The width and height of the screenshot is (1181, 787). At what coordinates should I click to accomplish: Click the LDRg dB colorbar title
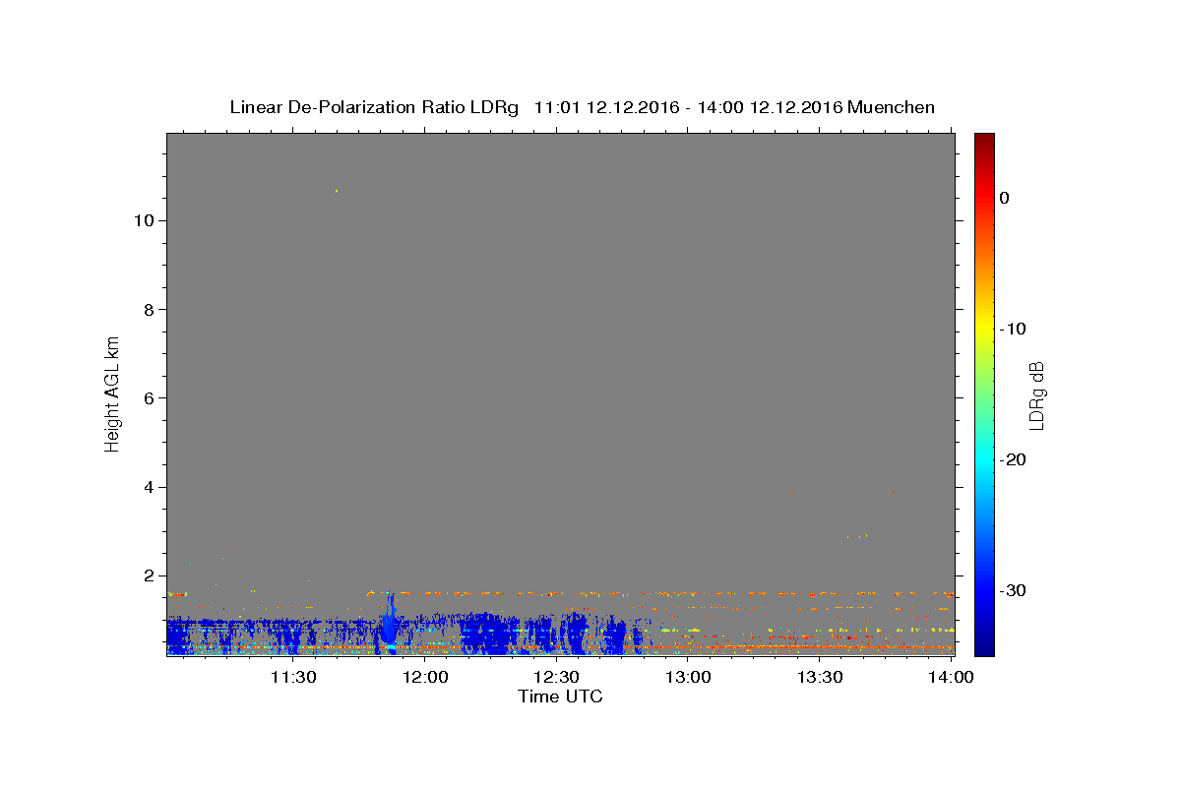[x=1037, y=394]
